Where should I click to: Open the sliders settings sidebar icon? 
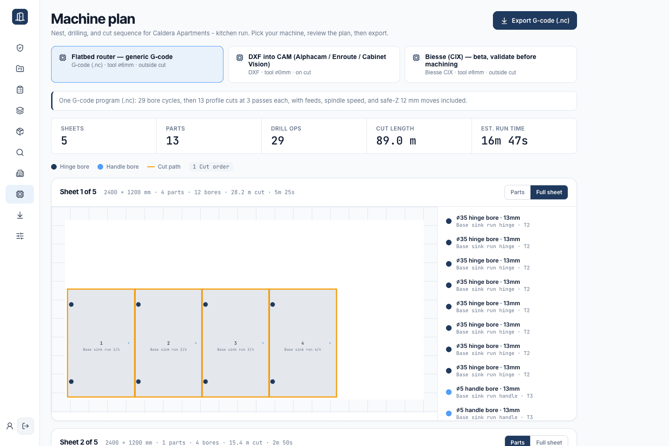[20, 236]
